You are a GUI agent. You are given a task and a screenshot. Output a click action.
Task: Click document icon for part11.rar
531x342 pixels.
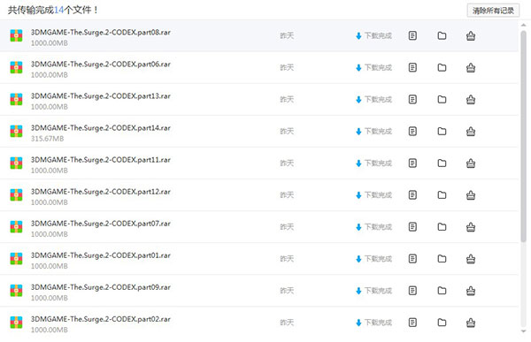pos(412,163)
